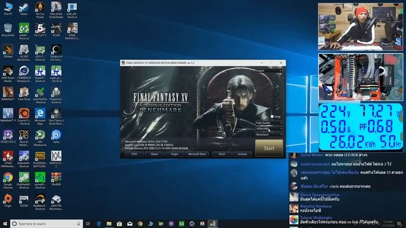Select the Battlefield 1 desktop icon
The image size is (406, 228).
[8, 94]
